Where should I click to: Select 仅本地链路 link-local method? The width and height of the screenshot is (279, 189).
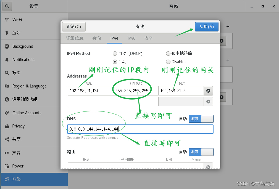(x=179, y=54)
